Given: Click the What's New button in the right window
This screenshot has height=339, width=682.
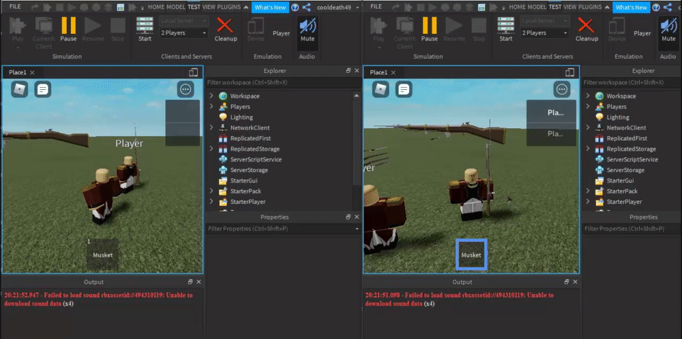Looking at the screenshot, I should [x=632, y=7].
